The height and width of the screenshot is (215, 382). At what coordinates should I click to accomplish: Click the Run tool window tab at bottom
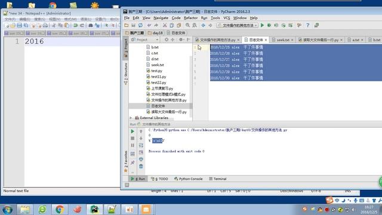click(138, 179)
